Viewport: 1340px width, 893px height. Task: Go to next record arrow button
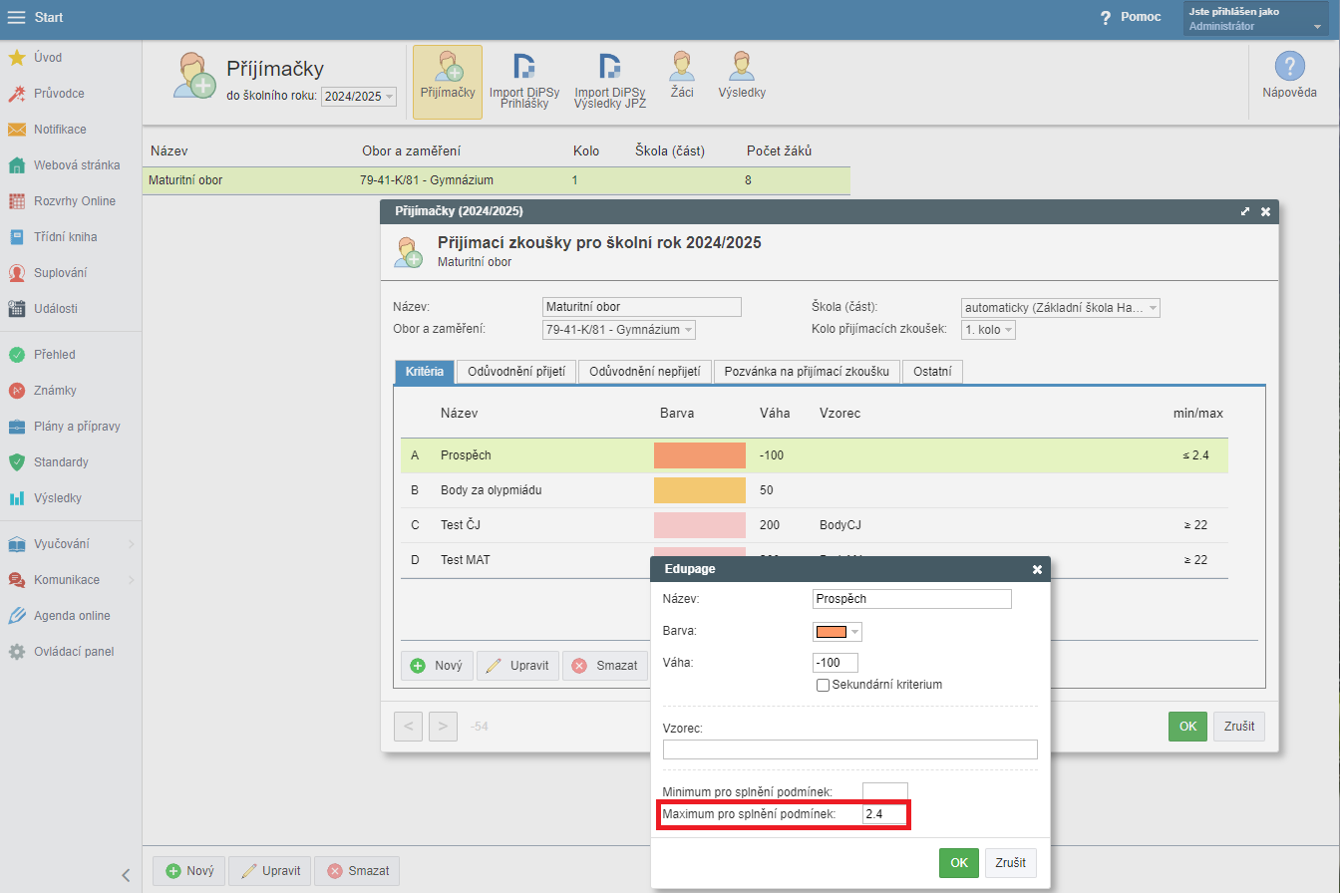443,727
